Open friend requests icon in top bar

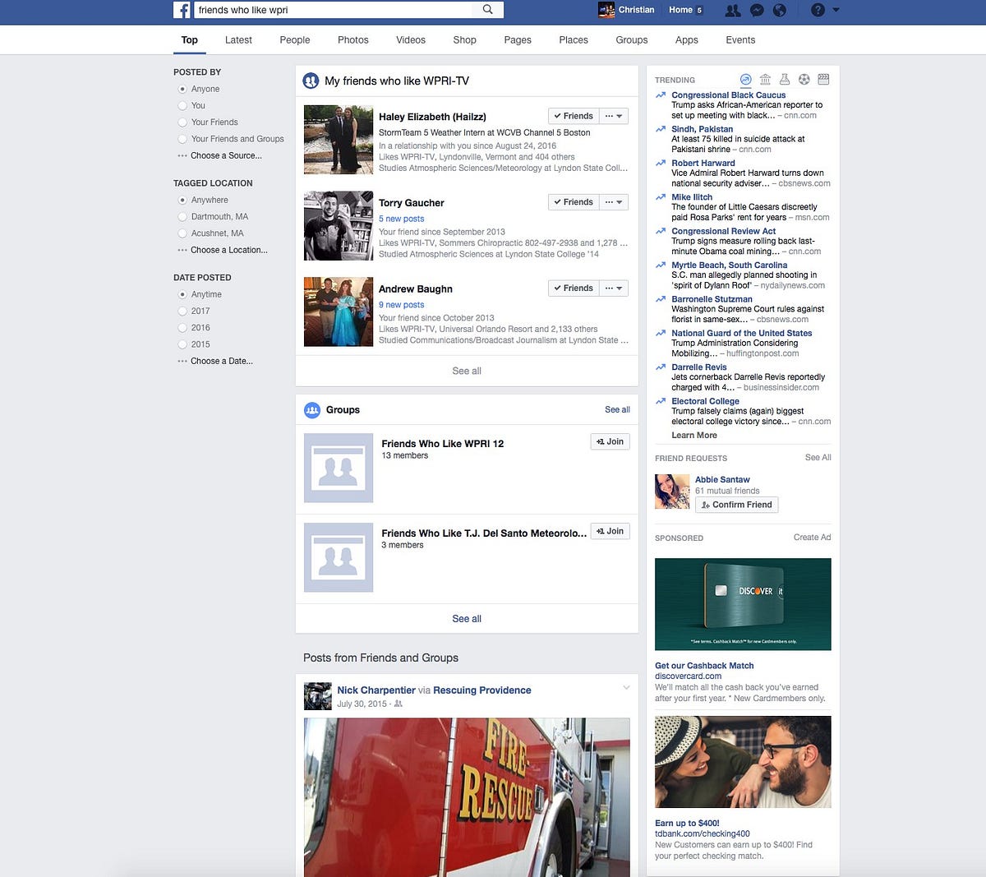[x=733, y=10]
